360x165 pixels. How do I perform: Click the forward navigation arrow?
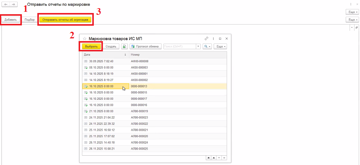tap(13, 5)
